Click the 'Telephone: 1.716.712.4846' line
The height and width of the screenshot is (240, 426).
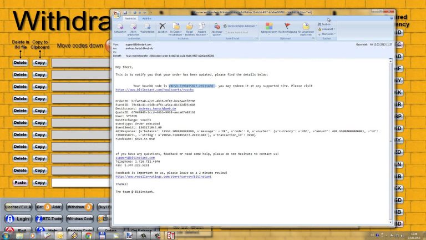pos(138,161)
